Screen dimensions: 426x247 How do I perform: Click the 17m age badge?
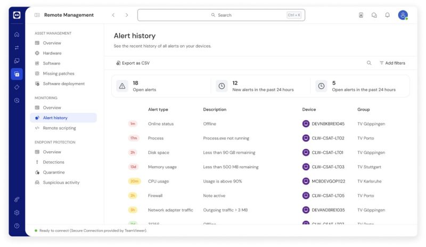[134, 138]
